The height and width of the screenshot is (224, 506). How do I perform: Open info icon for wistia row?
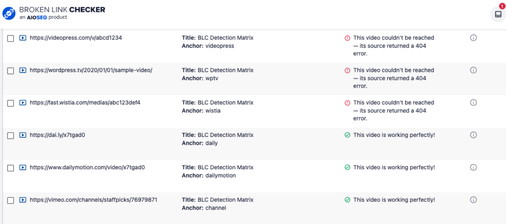pos(473,102)
